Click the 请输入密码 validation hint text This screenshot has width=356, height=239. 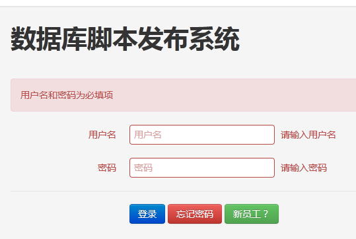click(x=304, y=168)
